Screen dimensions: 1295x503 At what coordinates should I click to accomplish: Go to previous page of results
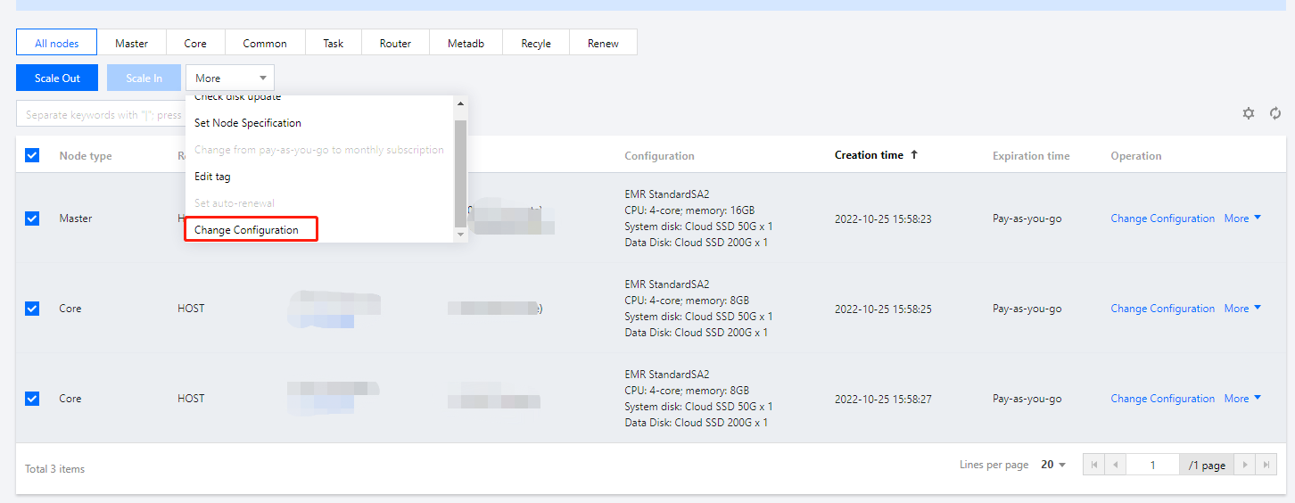1115,465
